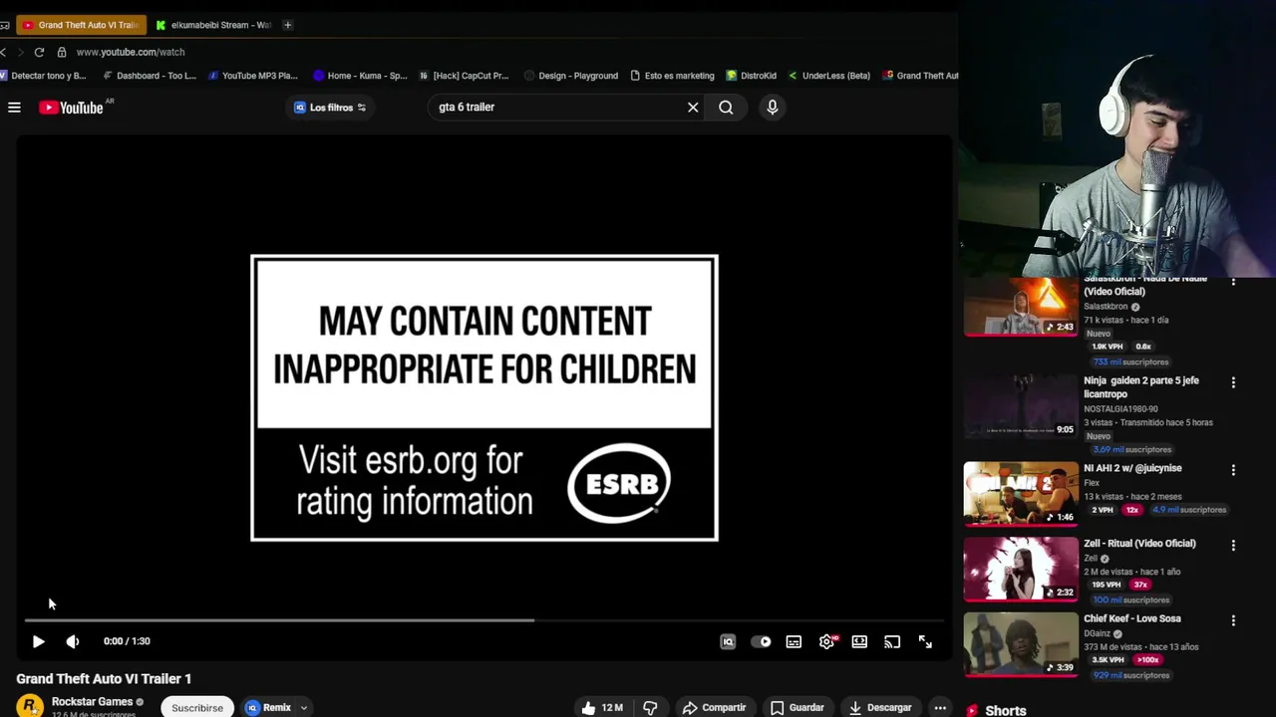Click the video title 'Grand Theft Auto VI Trailer 1'

104,679
